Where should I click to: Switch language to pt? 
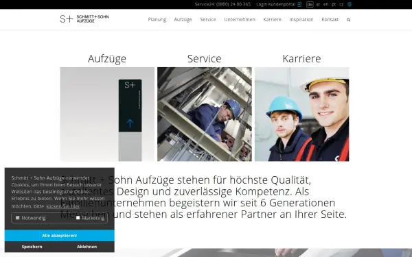(x=334, y=5)
